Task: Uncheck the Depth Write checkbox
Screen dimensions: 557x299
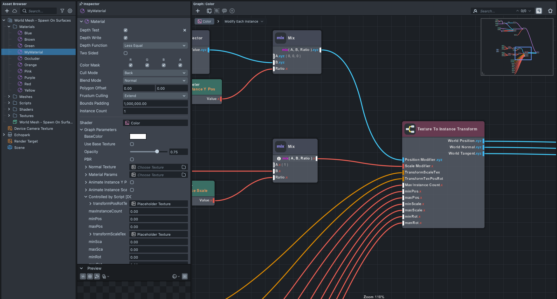Action: point(126,38)
